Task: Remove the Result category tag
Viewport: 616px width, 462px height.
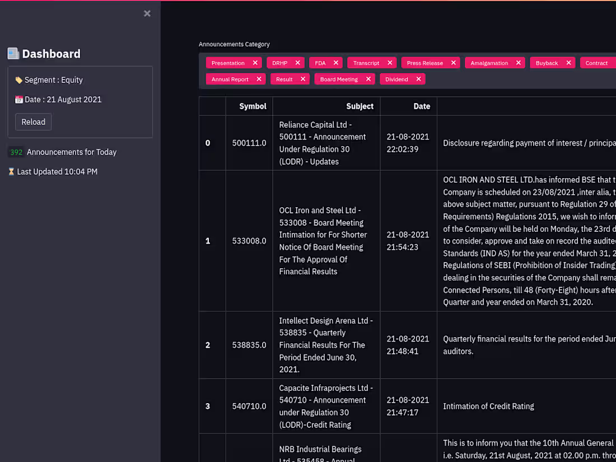Action: click(303, 79)
